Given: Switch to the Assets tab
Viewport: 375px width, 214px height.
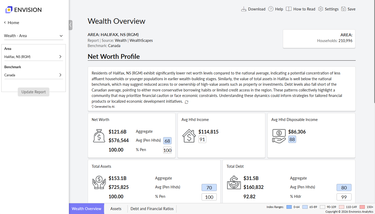Looking at the screenshot, I should pos(116,209).
